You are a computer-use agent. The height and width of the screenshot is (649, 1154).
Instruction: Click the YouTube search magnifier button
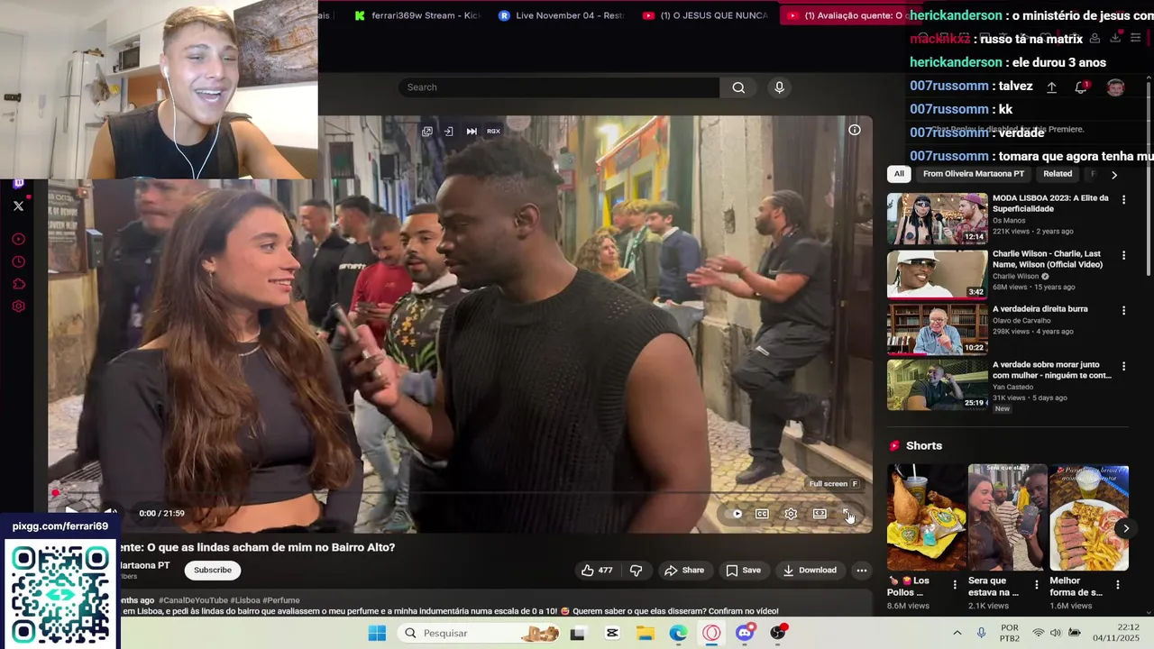738,87
